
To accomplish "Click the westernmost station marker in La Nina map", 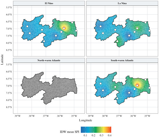I will 101,26.
